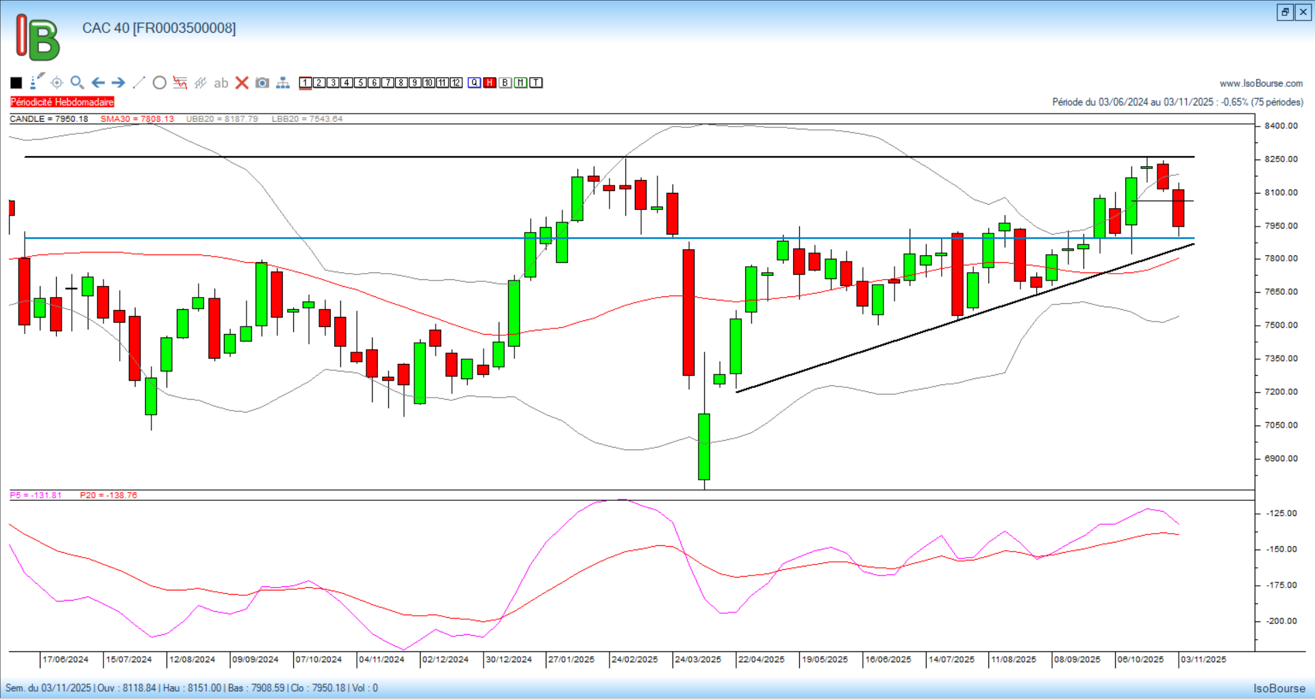Select the Q periodicity button
1315x700 pixels.
click(475, 83)
